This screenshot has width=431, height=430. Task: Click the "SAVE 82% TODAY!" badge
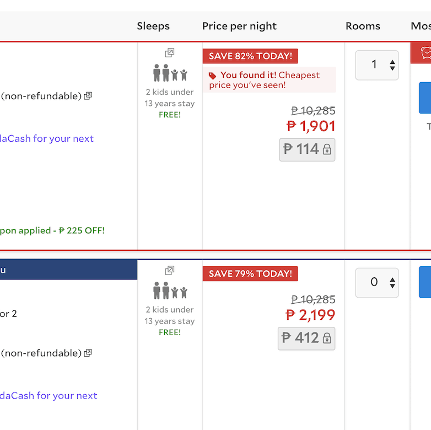(x=250, y=56)
